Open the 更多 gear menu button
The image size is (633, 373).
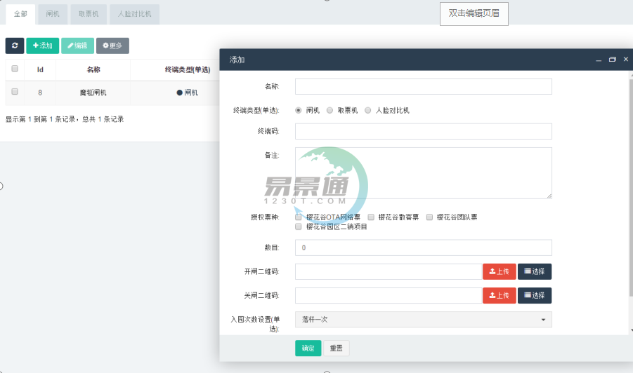point(112,46)
